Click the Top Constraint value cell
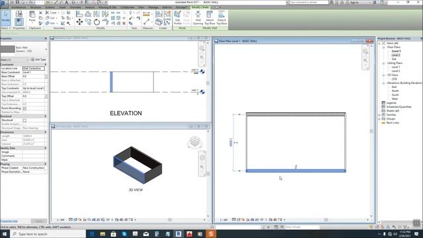423x238 pixels. click(x=33, y=88)
